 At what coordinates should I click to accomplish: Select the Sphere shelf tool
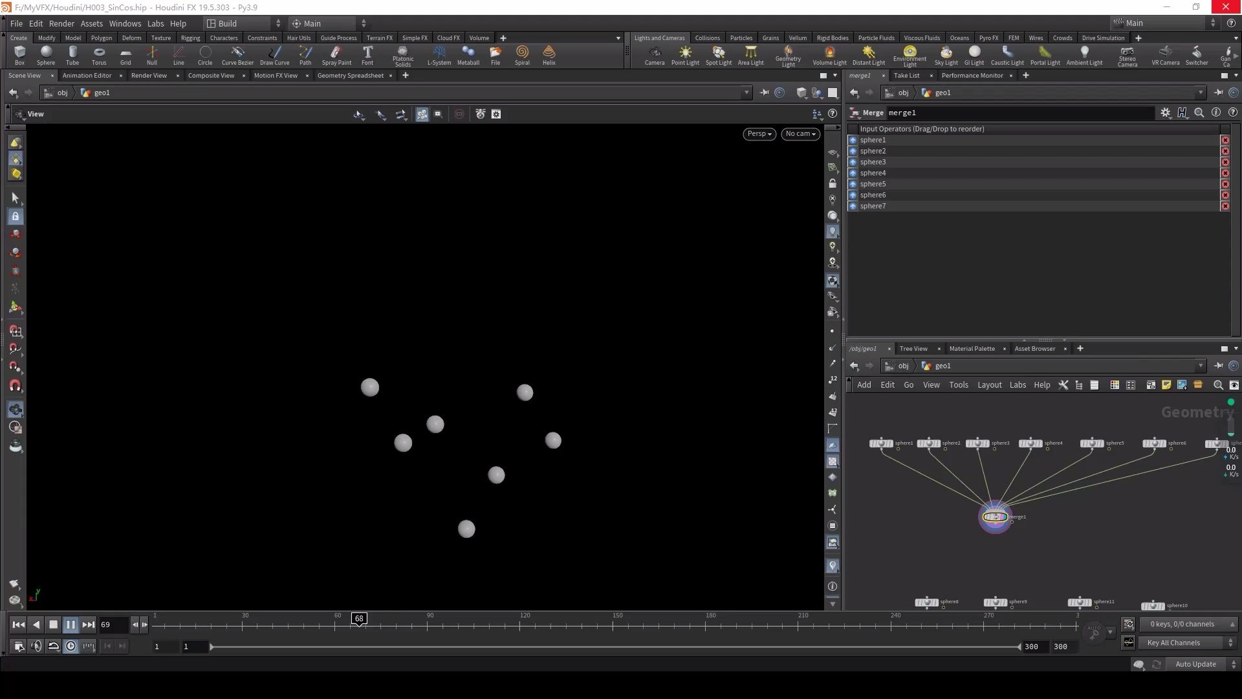click(x=46, y=55)
